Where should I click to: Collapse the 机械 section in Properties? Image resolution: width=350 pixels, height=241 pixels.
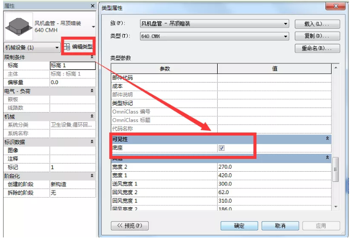point(92,116)
